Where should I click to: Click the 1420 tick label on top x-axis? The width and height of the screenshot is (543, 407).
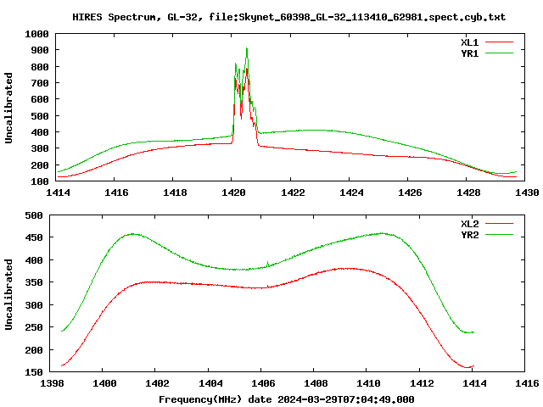pos(233,192)
